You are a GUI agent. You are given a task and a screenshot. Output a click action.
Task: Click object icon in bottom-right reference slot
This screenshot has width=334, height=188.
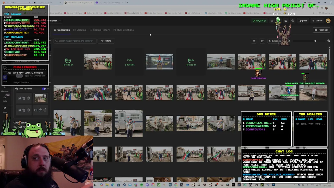(45, 110)
